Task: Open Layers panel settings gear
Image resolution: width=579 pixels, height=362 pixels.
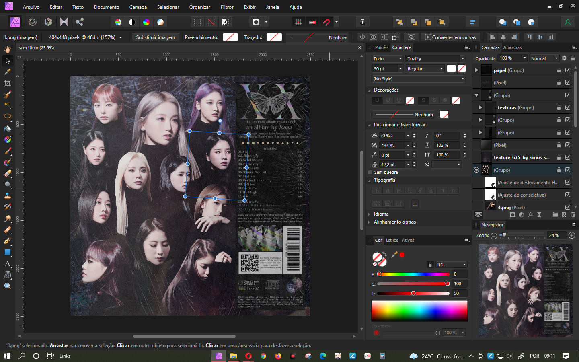Action: (x=564, y=58)
